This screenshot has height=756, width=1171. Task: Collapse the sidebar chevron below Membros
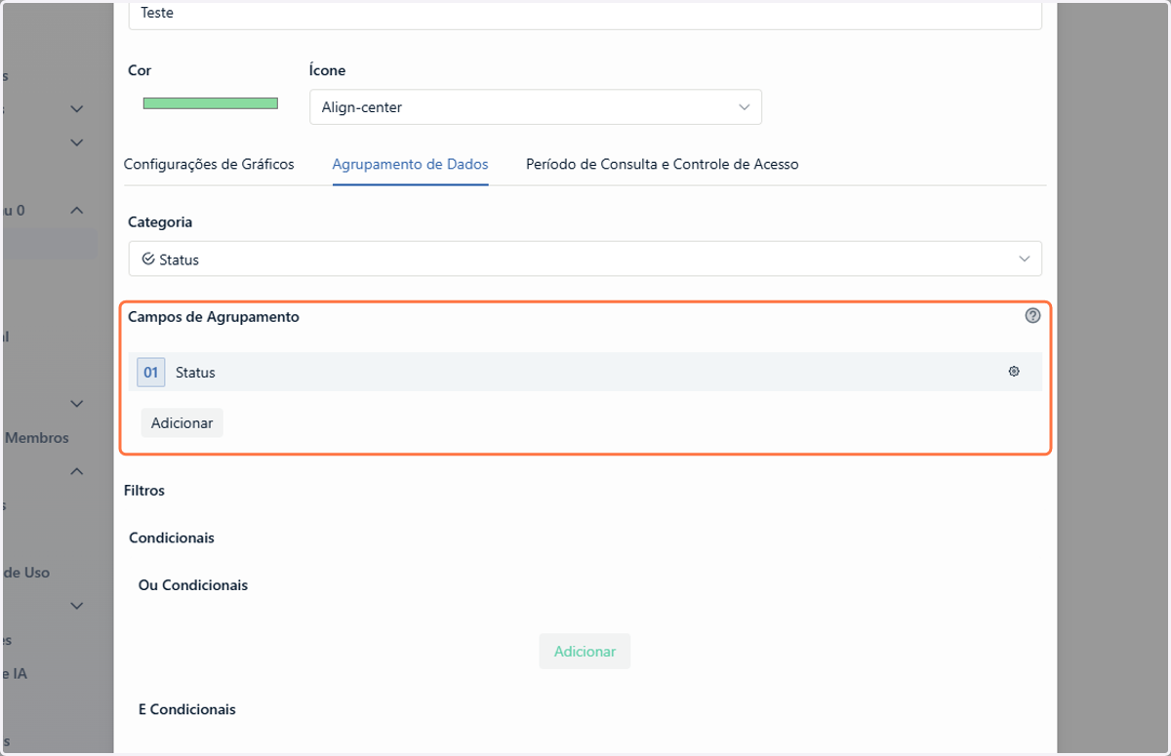click(x=77, y=472)
